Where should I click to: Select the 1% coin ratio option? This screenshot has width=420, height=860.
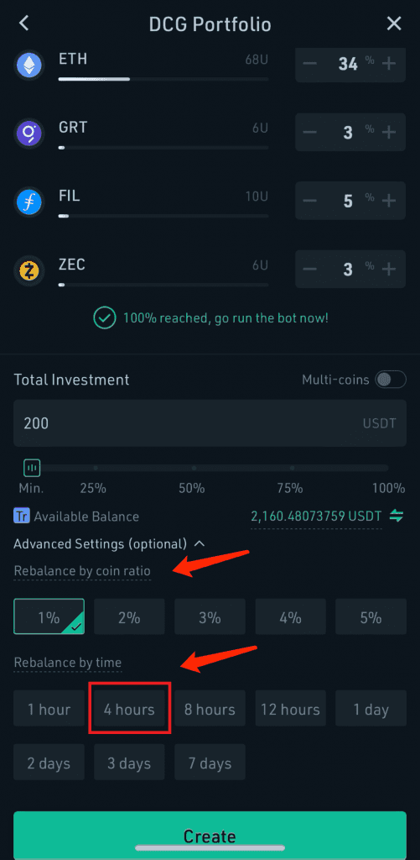(x=49, y=616)
